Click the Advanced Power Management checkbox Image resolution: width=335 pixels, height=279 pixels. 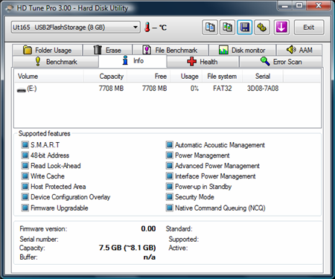[170, 166]
